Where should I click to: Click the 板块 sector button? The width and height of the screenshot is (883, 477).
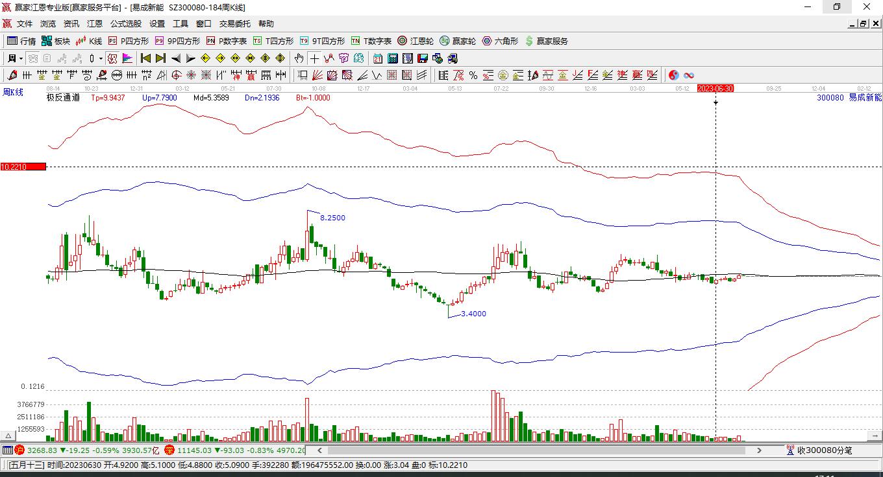coord(56,41)
